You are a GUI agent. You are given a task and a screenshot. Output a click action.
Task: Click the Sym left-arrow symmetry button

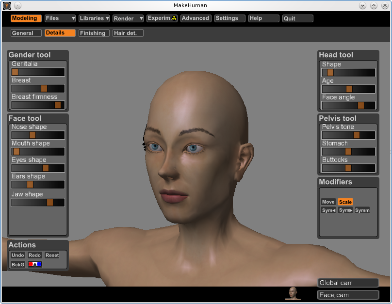coord(328,210)
